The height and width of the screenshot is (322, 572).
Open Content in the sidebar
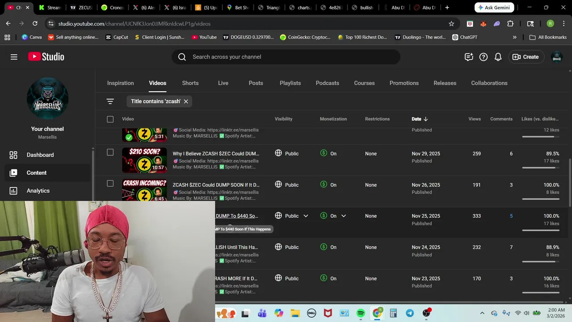pos(47,173)
